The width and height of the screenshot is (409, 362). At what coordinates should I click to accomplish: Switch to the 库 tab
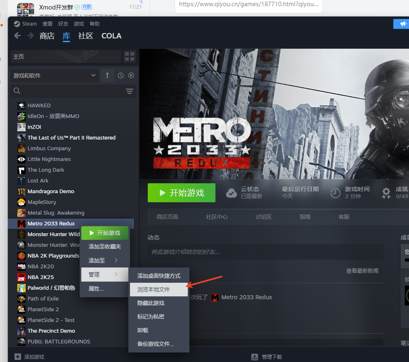coord(66,36)
